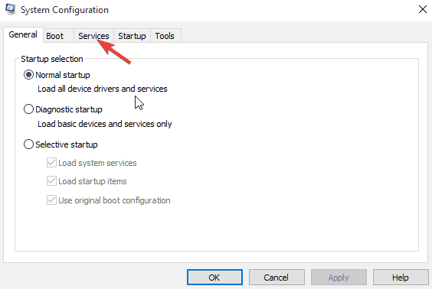
Task: Click the Load basic devices and services only text
Action: tap(105, 124)
